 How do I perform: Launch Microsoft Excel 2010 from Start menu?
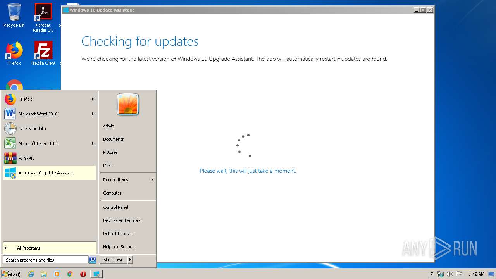[x=49, y=143]
